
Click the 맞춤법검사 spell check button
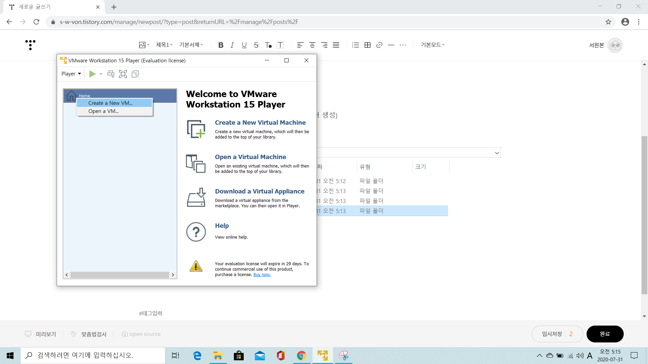[88, 334]
